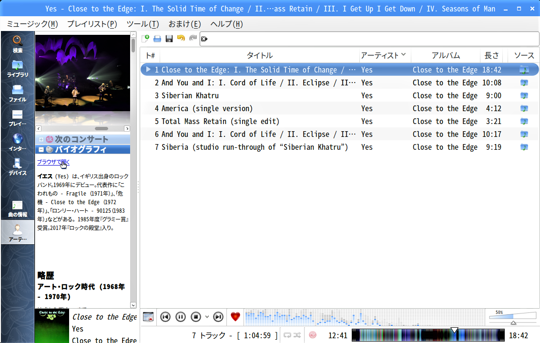This screenshot has height=343, width=540.
Task: Create a new playlist with the toolbar icon
Action: (145, 39)
